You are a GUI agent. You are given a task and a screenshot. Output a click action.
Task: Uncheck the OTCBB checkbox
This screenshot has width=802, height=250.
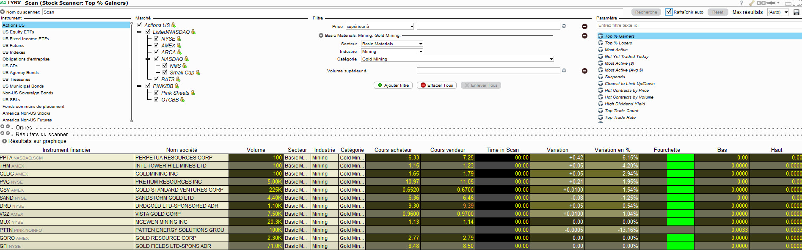157,99
